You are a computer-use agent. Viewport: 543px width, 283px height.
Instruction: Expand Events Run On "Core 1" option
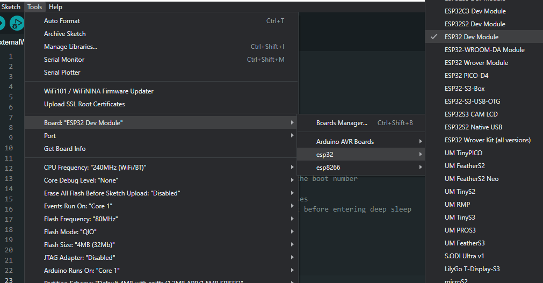tap(161, 206)
